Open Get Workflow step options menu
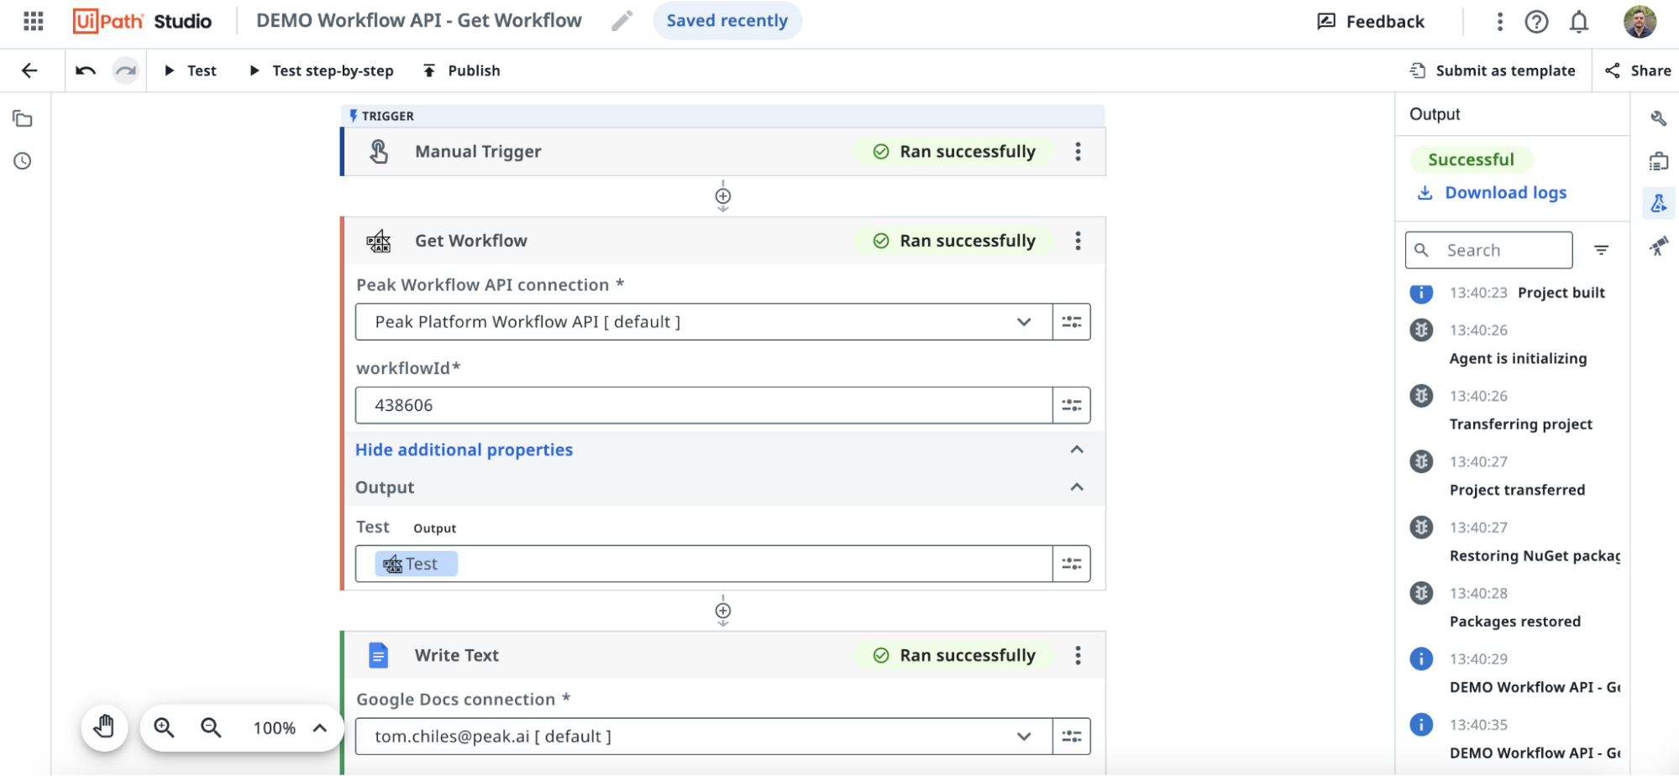The width and height of the screenshot is (1679, 776). (x=1078, y=241)
